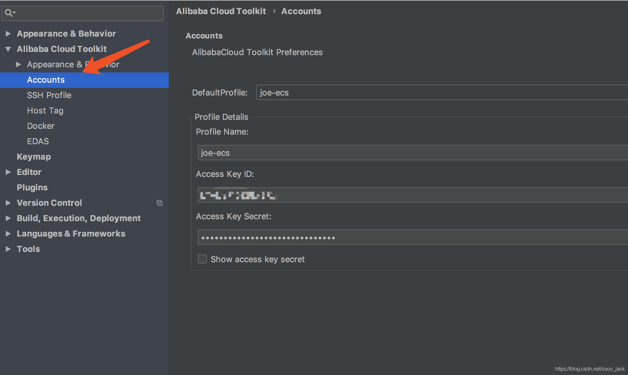Image resolution: width=628 pixels, height=375 pixels.
Task: Expand Appearance & Behavior under Alibaba Cloud Toolkit
Action: point(19,64)
